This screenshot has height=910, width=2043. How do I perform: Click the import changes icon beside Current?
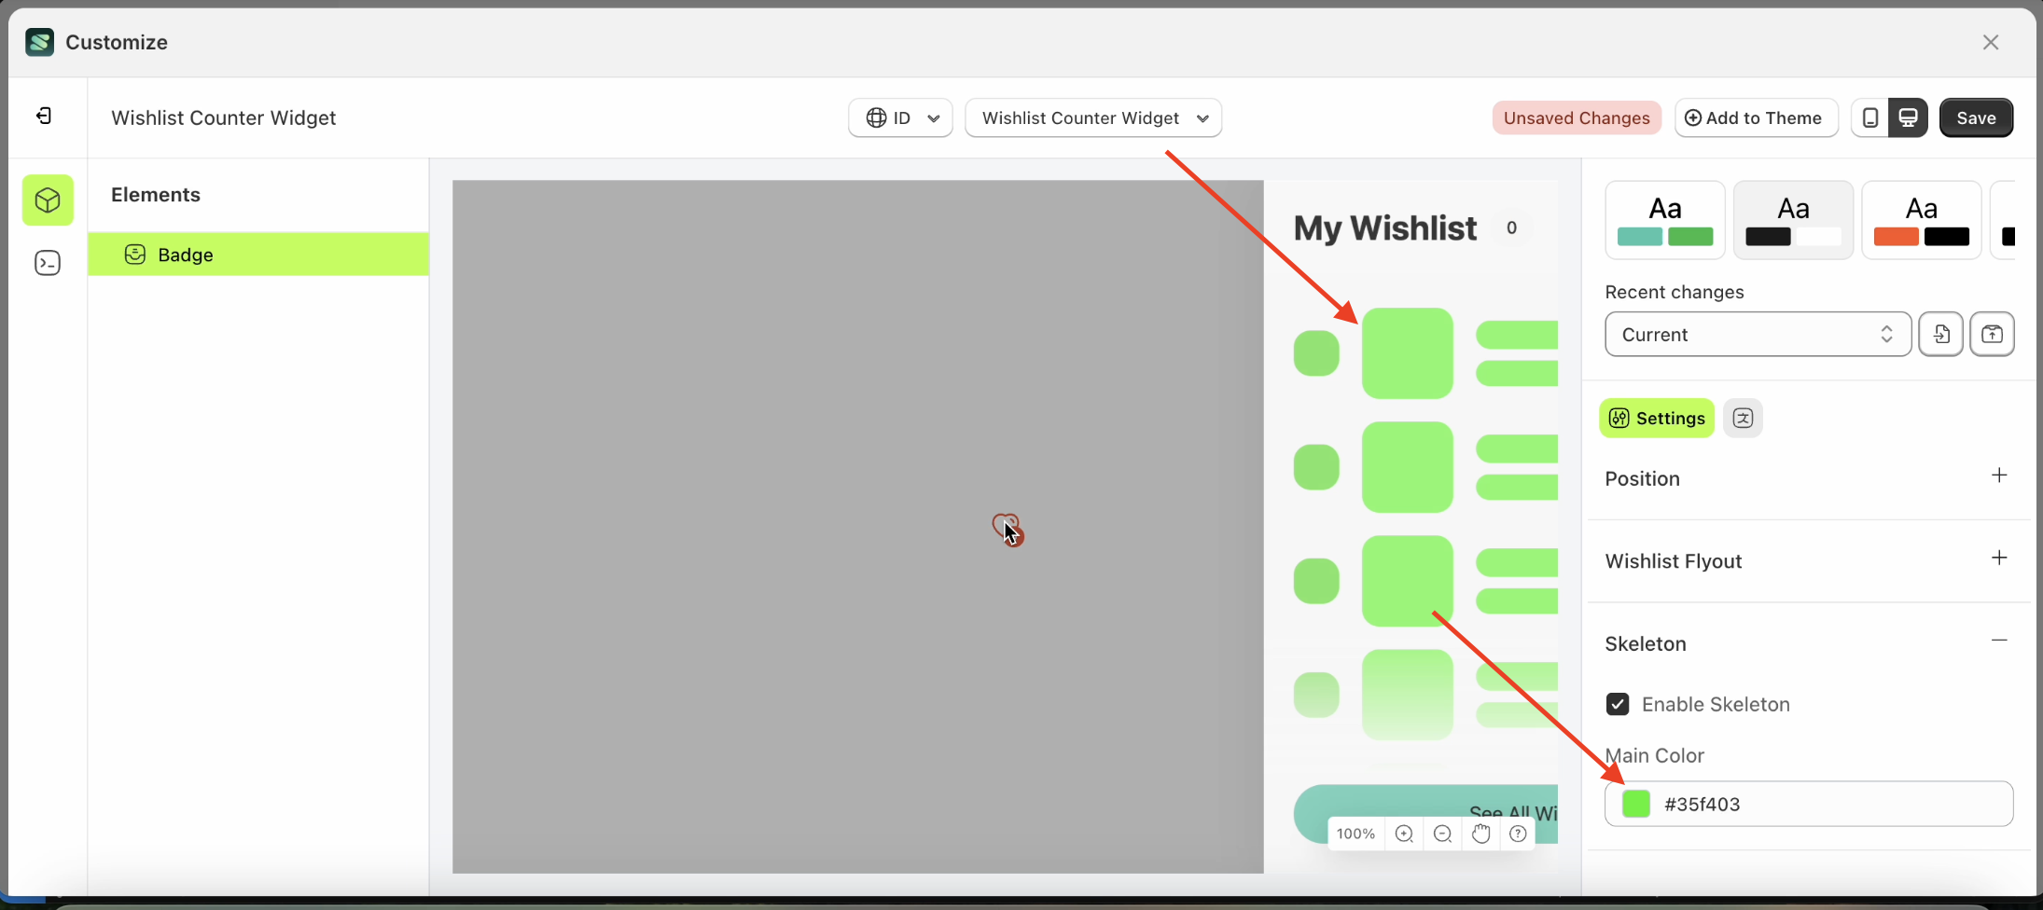1941,334
